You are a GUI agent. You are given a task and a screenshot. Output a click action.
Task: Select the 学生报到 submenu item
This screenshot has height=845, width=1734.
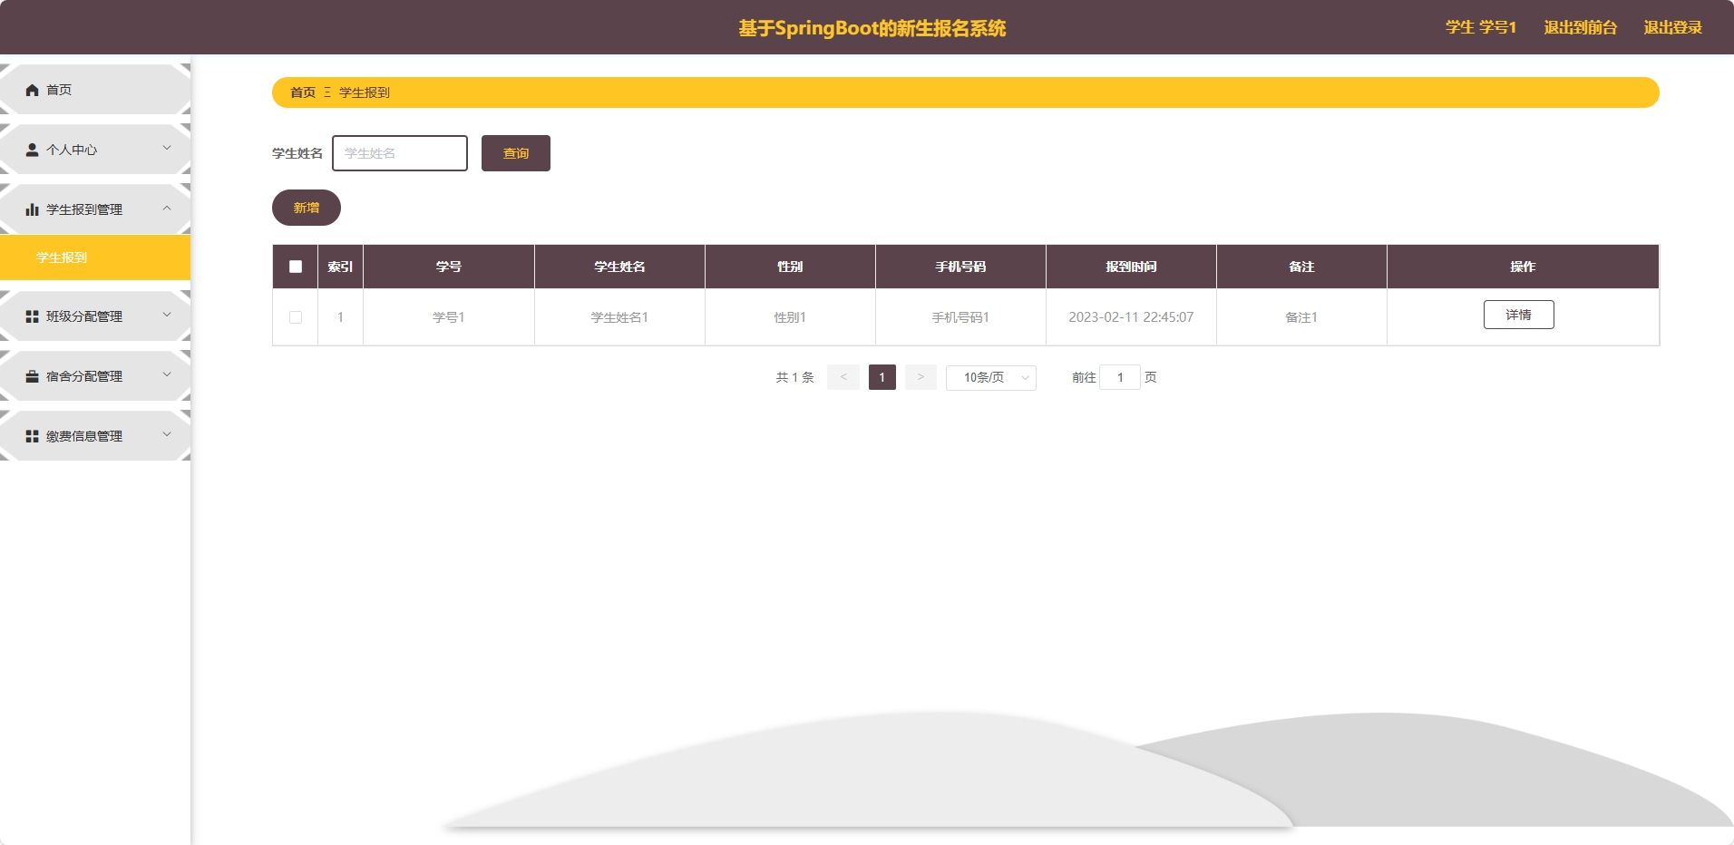pos(95,257)
